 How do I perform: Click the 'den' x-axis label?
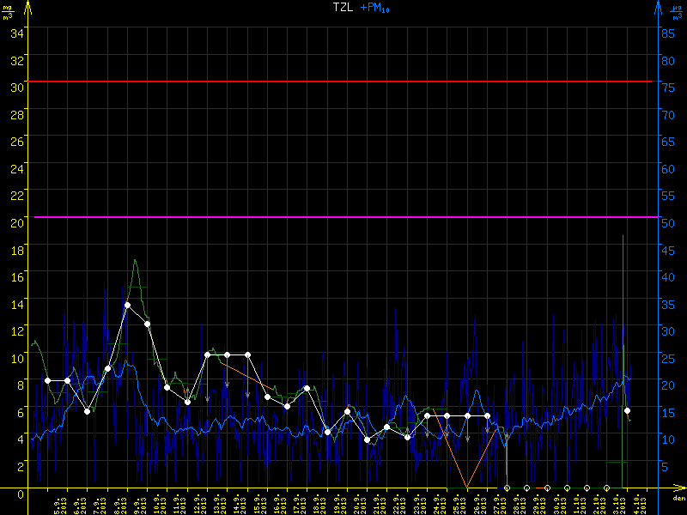tap(678, 498)
